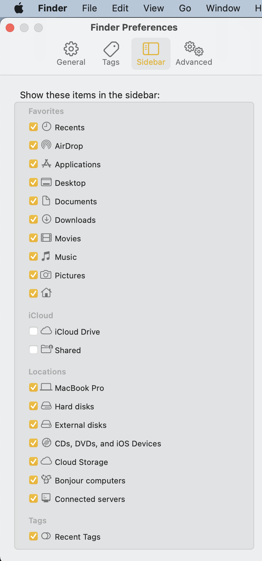Enable the Shared checkbox under iCloud

pyautogui.click(x=33, y=350)
